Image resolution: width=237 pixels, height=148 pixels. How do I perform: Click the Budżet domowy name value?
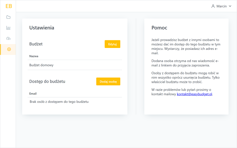click(x=41, y=65)
